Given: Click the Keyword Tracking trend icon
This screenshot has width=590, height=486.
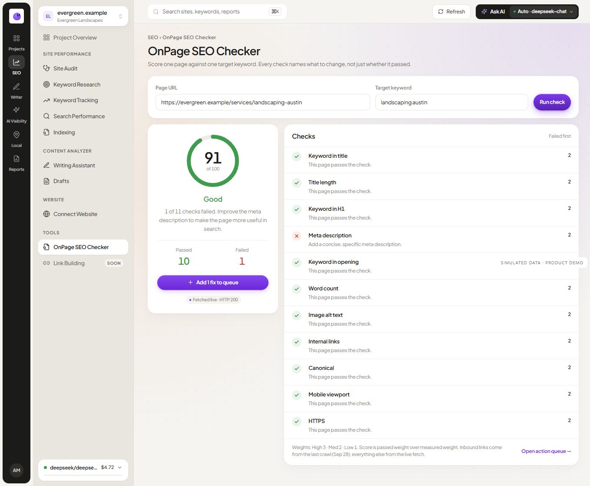Looking at the screenshot, I should pyautogui.click(x=46, y=100).
